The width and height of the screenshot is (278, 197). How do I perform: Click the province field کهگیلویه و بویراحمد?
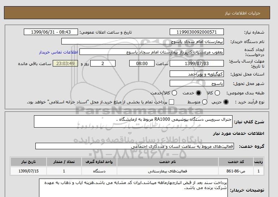tap(197, 74)
